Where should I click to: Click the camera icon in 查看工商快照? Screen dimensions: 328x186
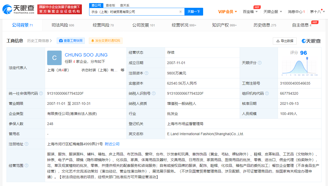point(61,41)
